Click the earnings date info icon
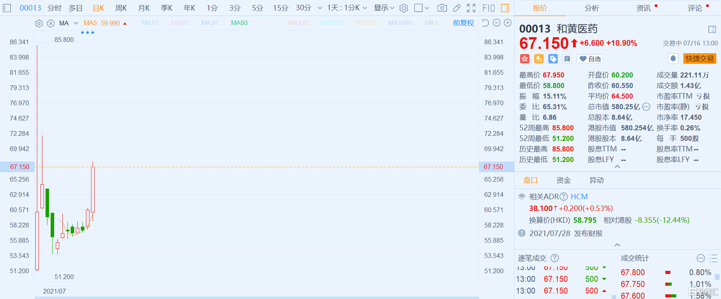Screen dimensions: 721x299 point(522,233)
